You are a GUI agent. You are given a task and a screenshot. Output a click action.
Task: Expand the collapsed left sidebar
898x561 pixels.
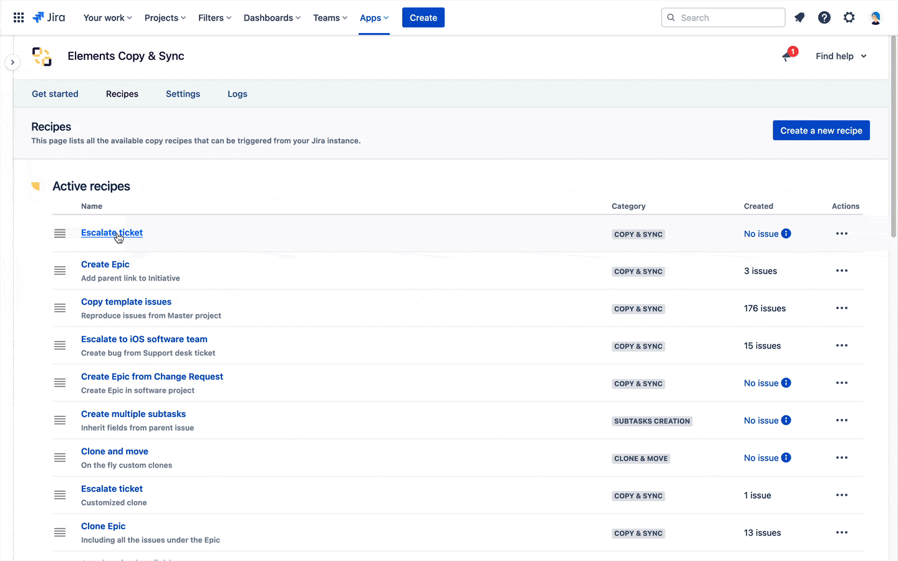(x=12, y=62)
